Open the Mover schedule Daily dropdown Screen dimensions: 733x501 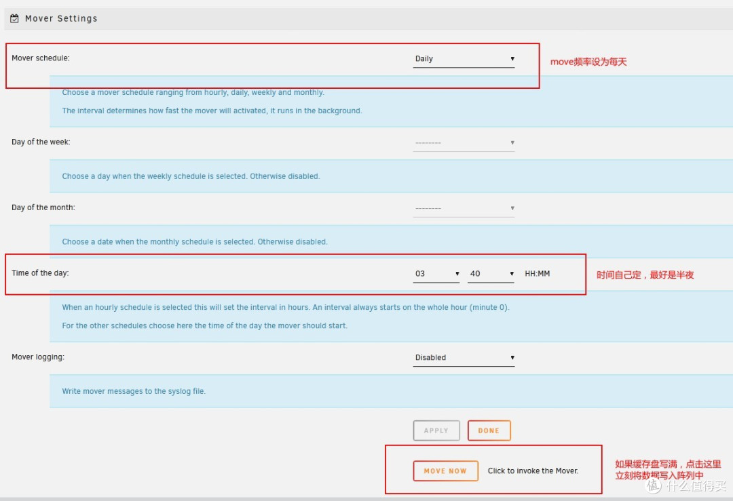click(x=464, y=59)
